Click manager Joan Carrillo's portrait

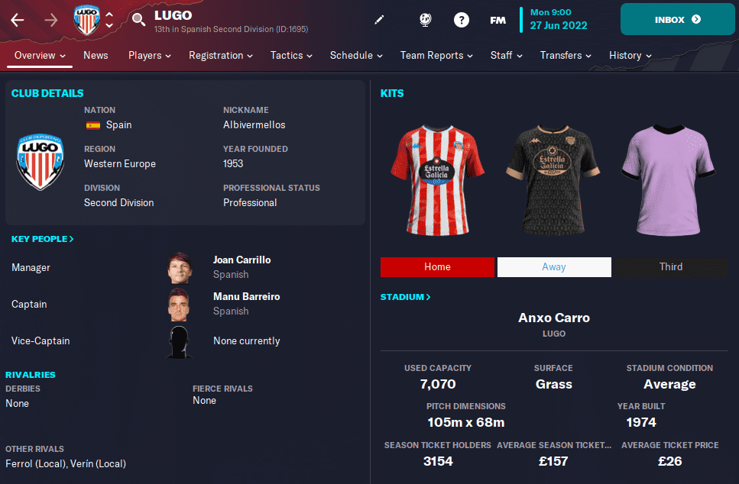(x=180, y=268)
